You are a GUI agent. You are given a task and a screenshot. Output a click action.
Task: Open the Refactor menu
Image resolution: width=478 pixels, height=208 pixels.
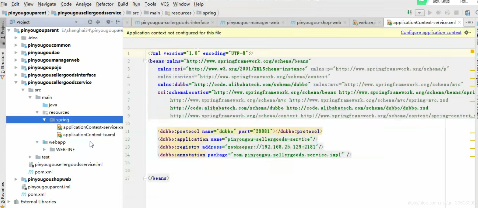105,4
